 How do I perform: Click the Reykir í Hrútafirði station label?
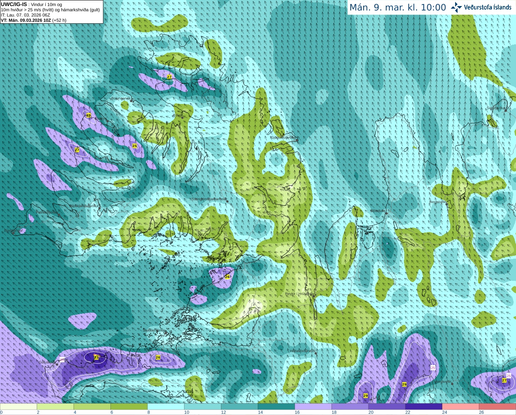click(x=299, y=294)
